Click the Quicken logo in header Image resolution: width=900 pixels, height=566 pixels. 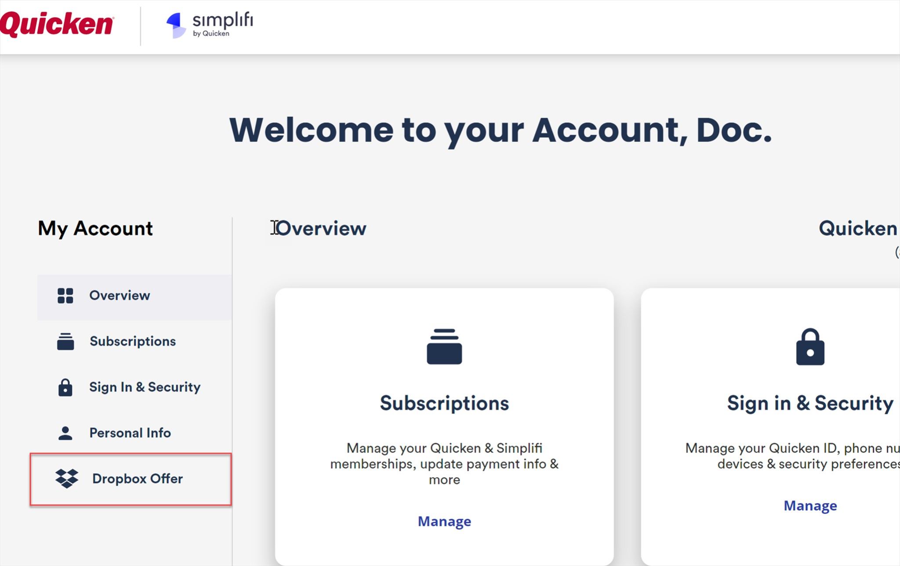[57, 24]
